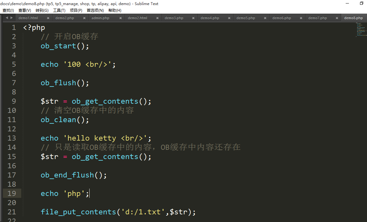Image resolution: width=367 pixels, height=222 pixels.
Task: Select line 13 via its gutter number
Action: pyautogui.click(x=12, y=138)
